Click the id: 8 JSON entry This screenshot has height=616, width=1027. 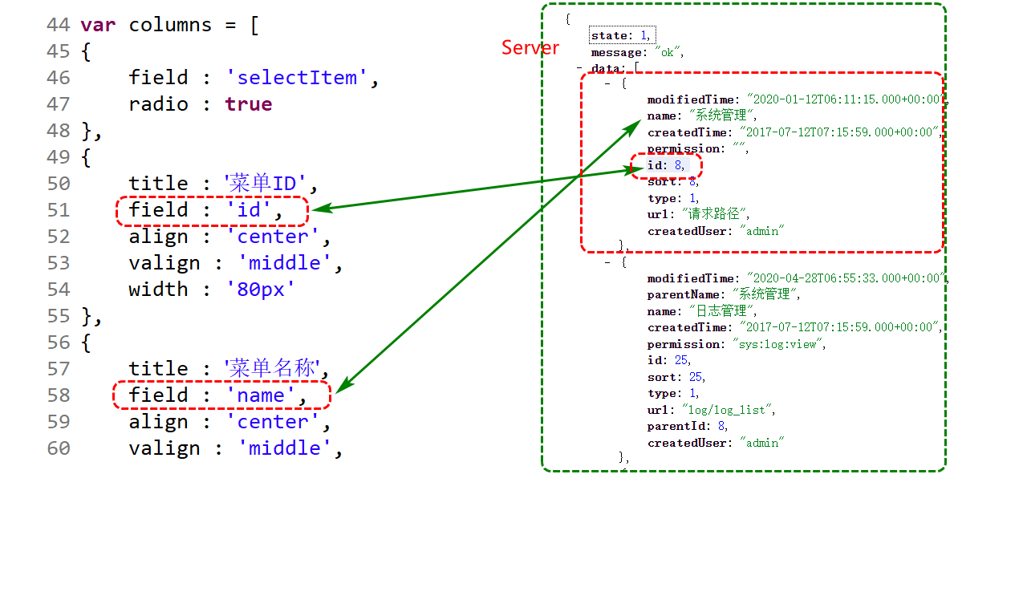(x=667, y=165)
